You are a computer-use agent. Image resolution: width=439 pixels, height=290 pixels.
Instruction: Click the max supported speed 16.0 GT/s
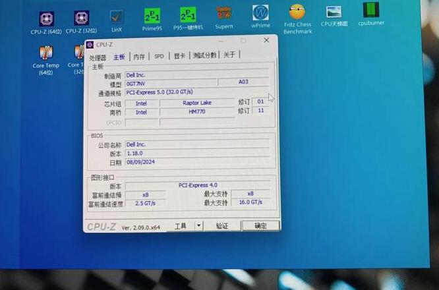pos(250,202)
